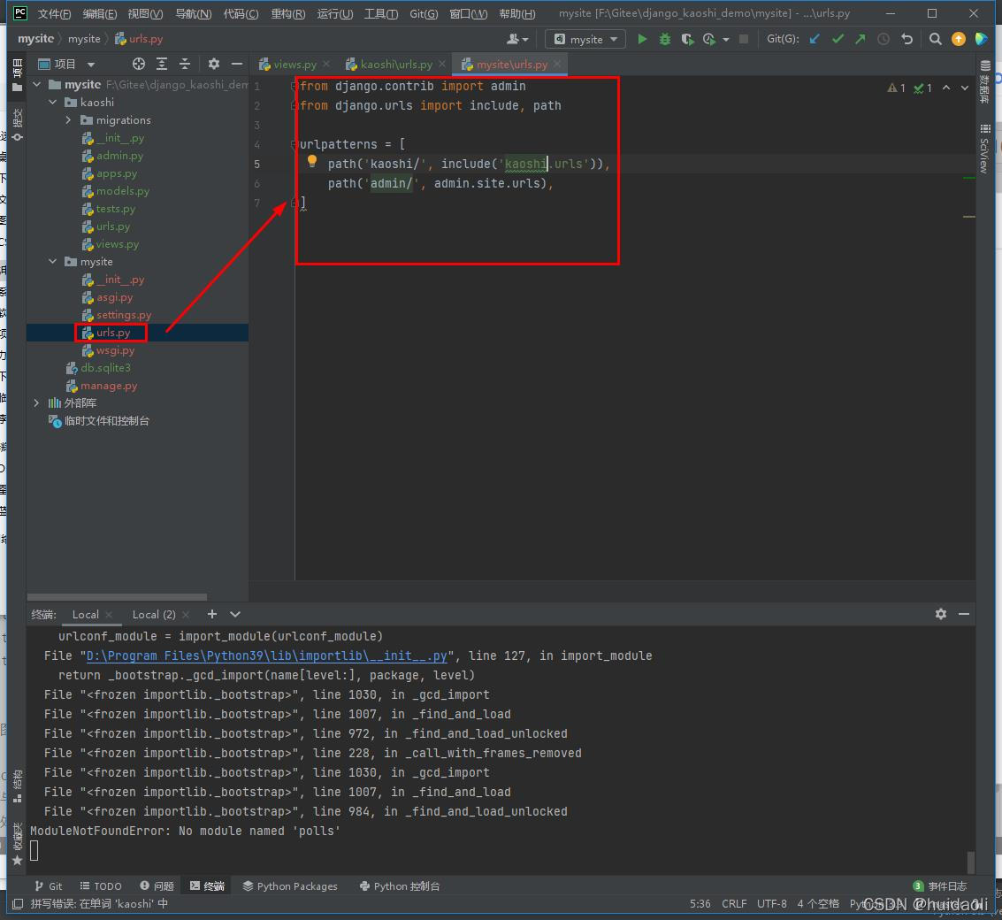The image size is (1002, 920).
Task: Open the mysite run configuration dropdown
Action: click(586, 39)
